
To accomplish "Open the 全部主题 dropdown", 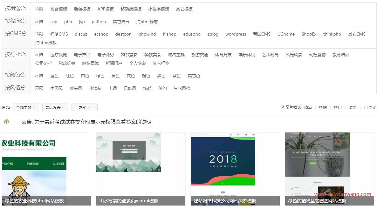I will pos(26,107).
